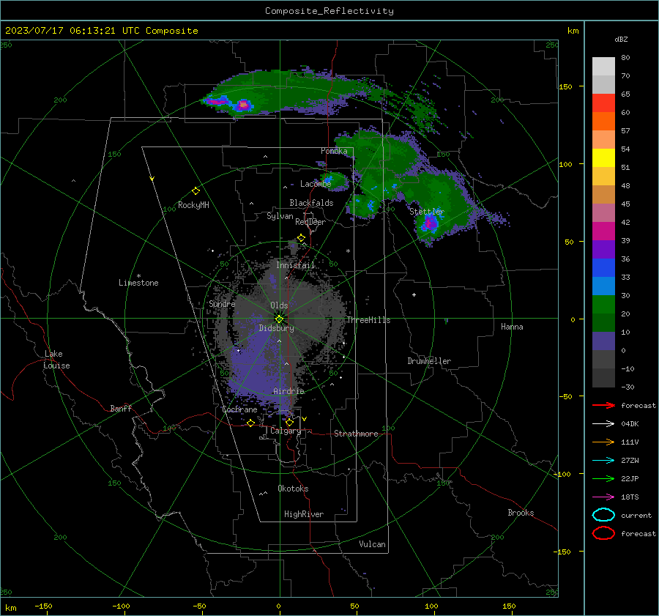The image size is (659, 616).
Task: Select the Okotoks label
Action: tap(293, 489)
